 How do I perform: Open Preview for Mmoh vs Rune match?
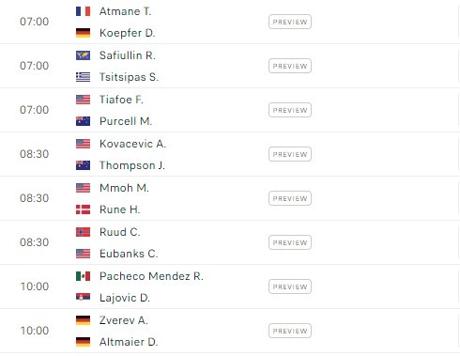click(x=290, y=198)
